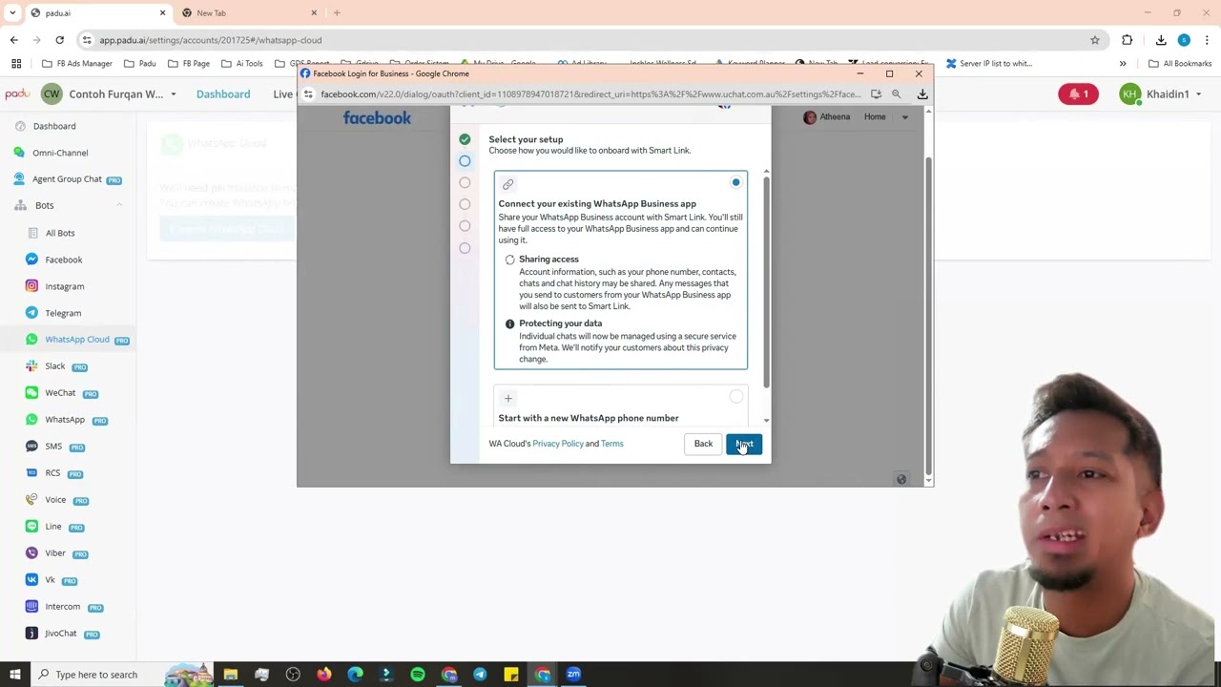Open the Intercom channel icon

coord(31,607)
